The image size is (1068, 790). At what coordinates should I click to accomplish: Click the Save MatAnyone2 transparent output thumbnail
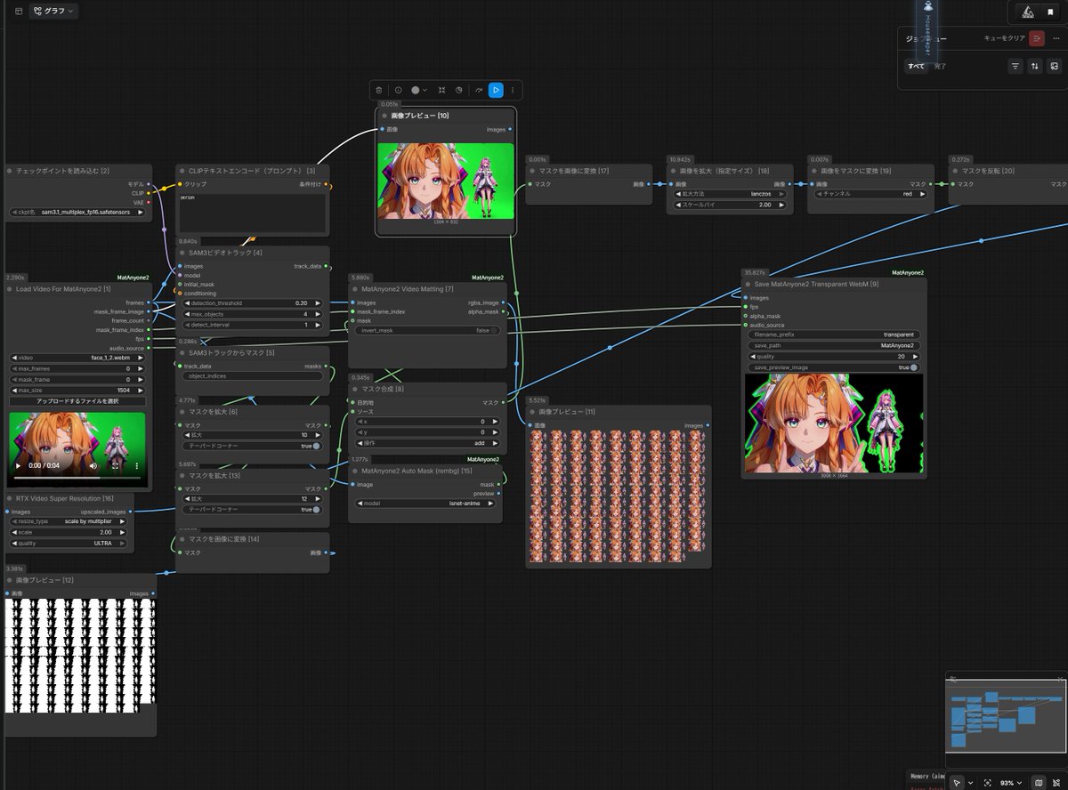click(833, 423)
